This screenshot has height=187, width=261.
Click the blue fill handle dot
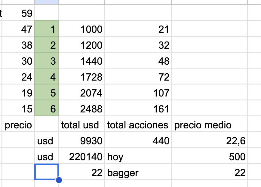[x=59, y=180]
